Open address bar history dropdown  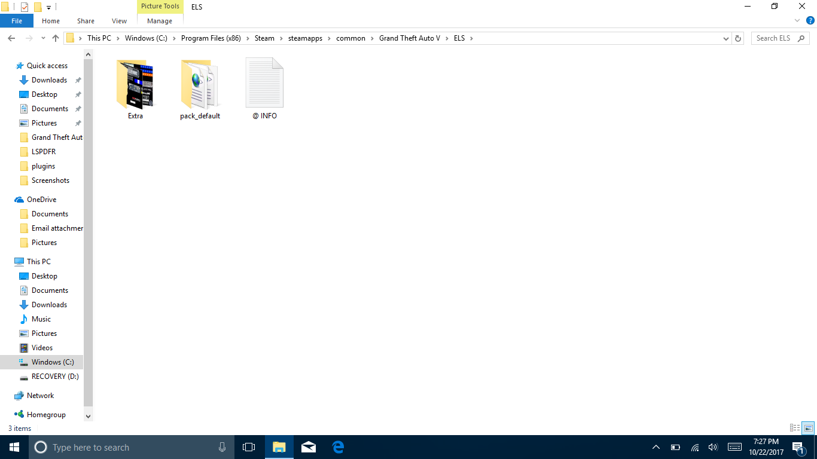tap(726, 38)
